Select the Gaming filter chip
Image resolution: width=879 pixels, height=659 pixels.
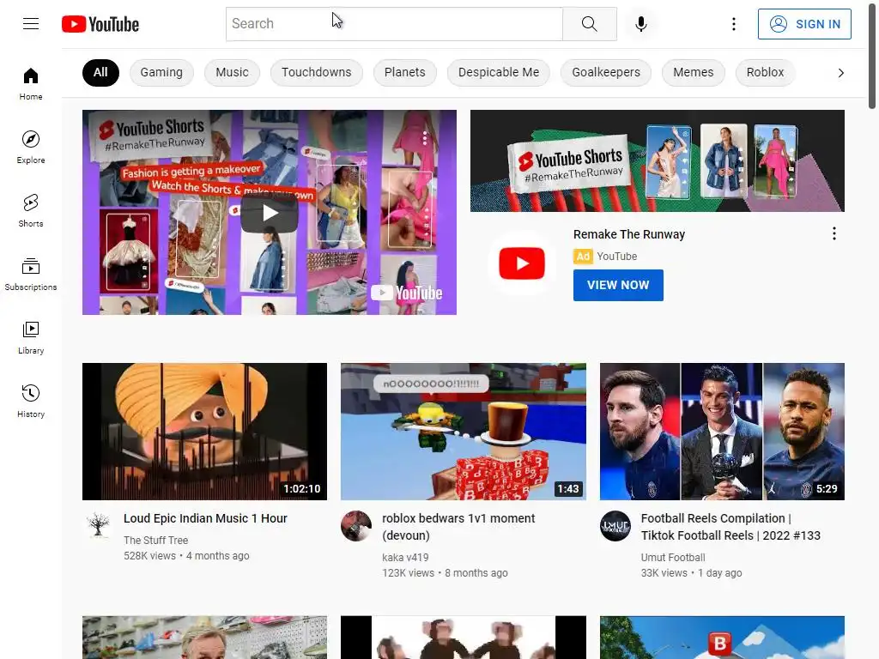pyautogui.click(x=161, y=73)
